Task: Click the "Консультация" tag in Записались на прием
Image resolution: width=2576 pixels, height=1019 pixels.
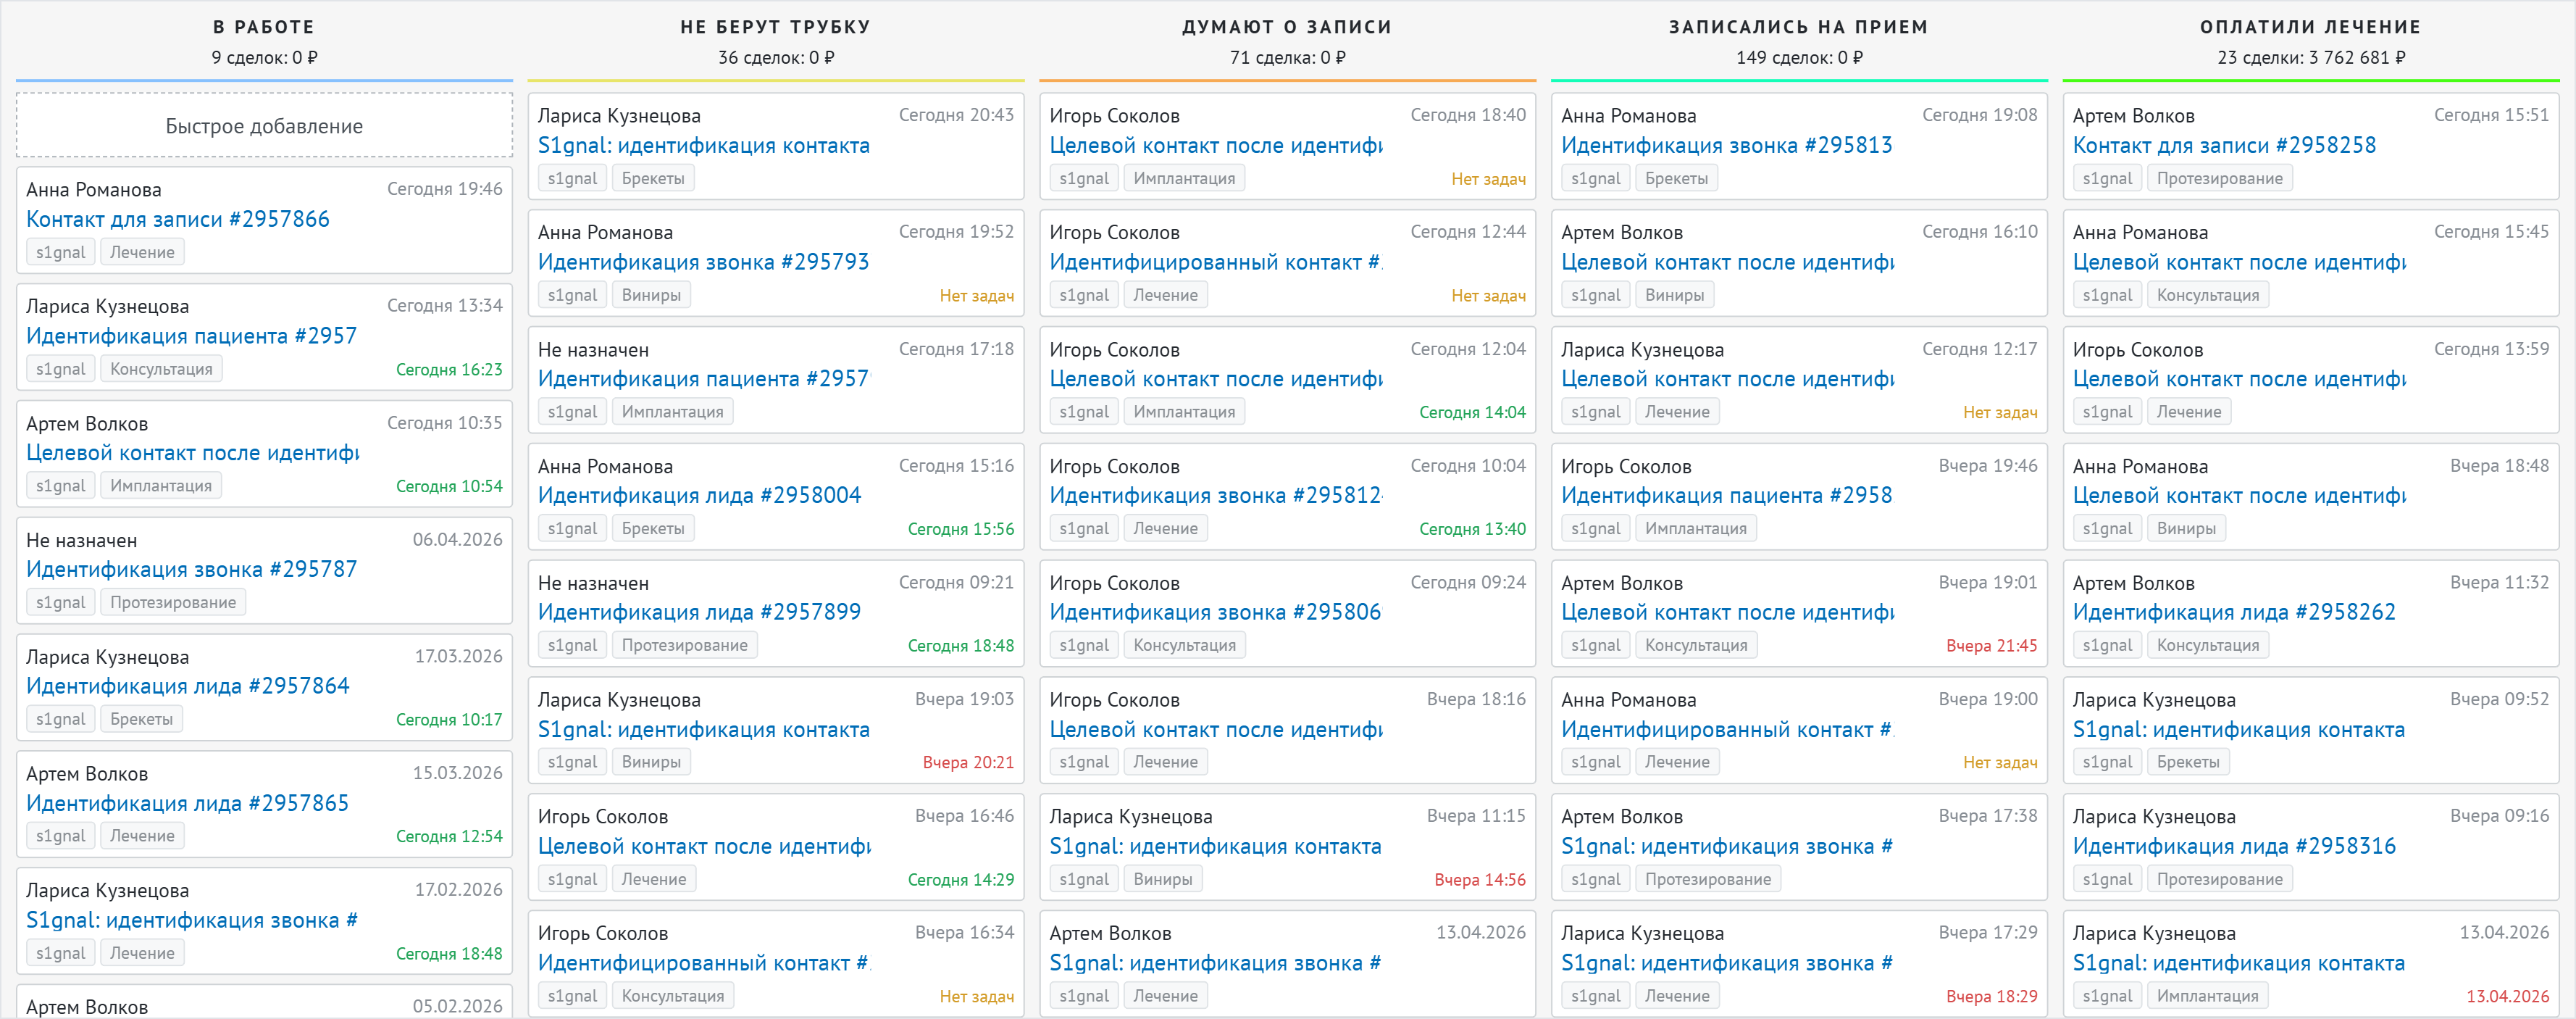Action: click(1697, 644)
